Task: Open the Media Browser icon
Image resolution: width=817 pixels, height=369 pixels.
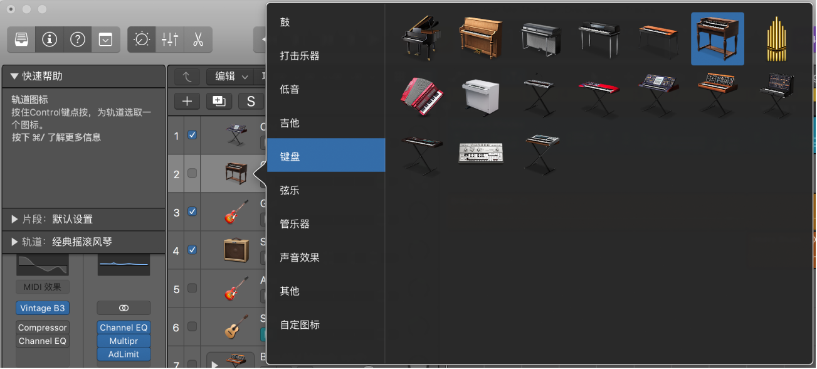Action: click(x=105, y=40)
